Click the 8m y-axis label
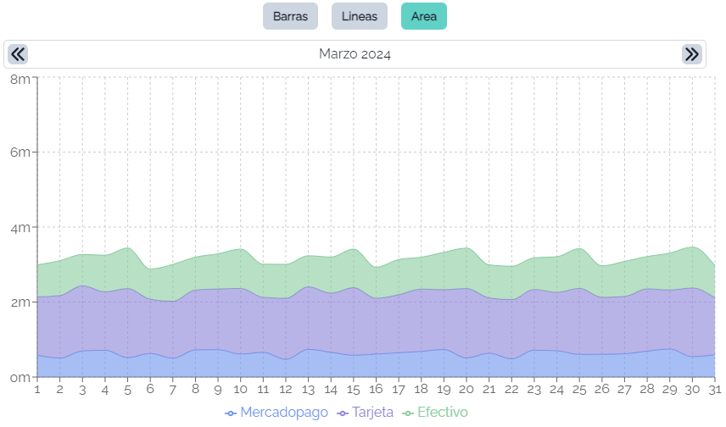 tap(20, 79)
